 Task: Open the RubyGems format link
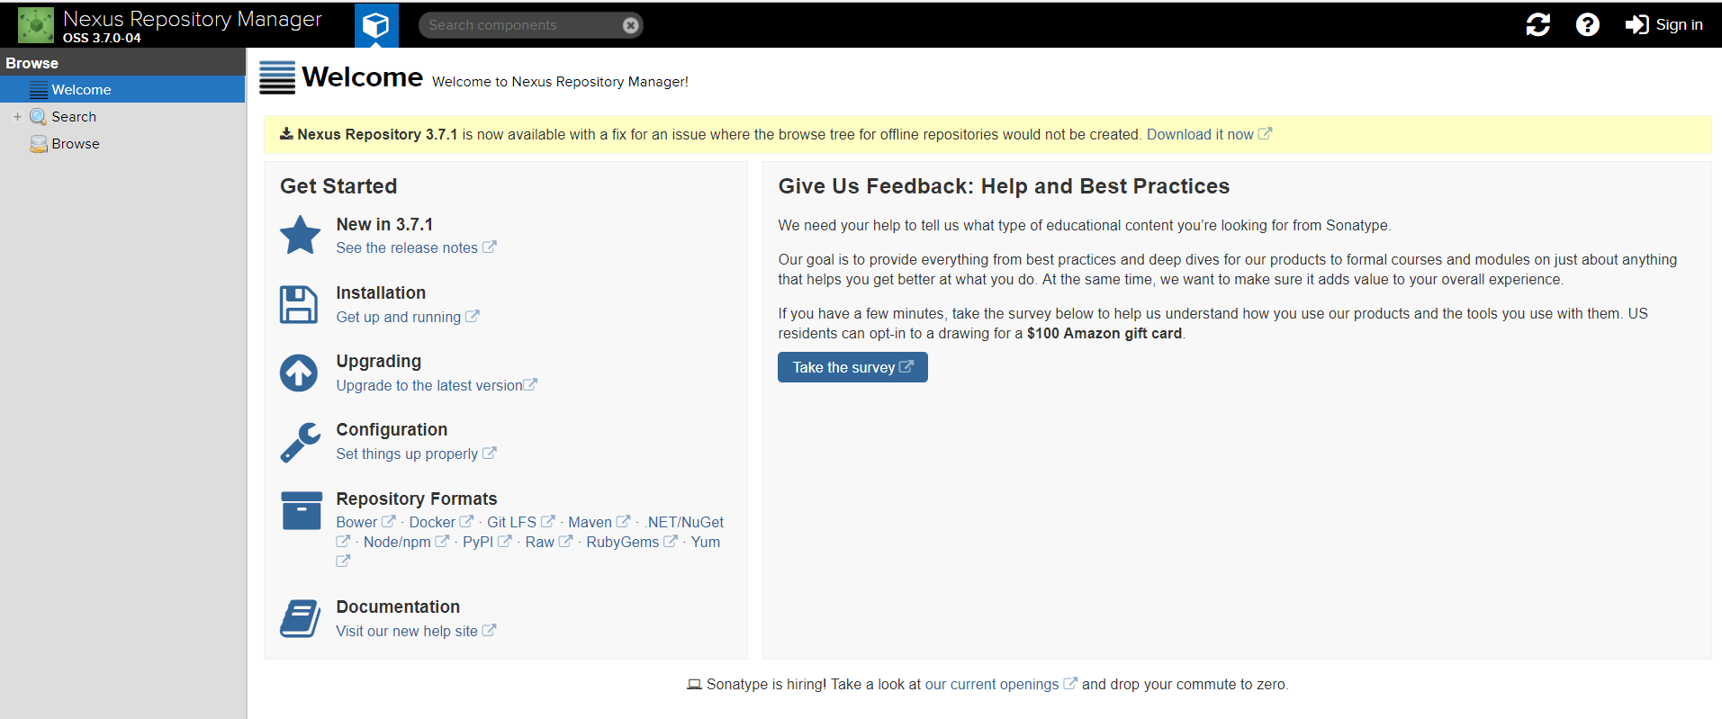pos(623,543)
